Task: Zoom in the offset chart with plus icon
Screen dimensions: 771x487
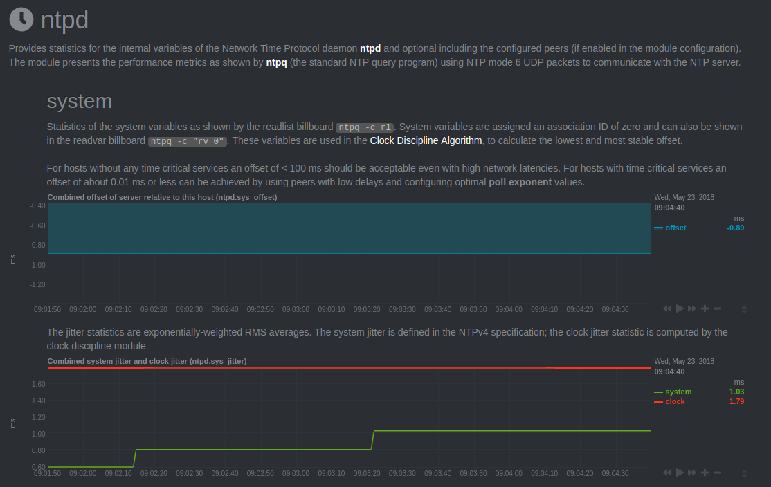Action: click(705, 309)
